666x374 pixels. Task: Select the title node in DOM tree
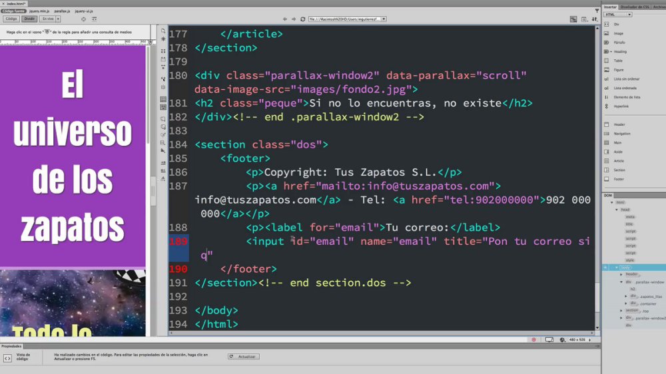point(629,224)
